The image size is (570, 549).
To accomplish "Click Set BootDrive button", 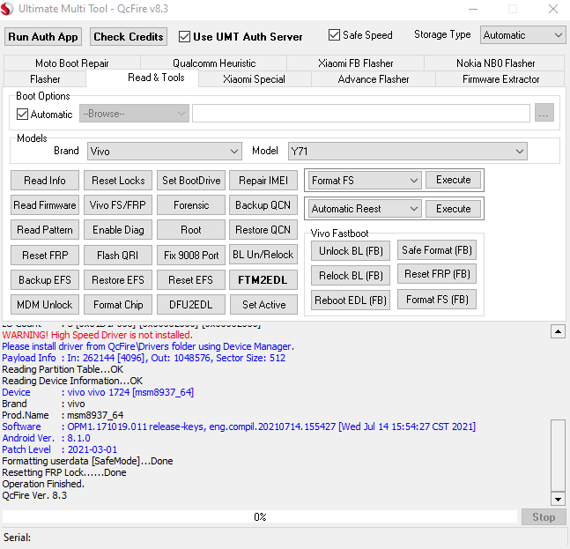I will pos(191,181).
